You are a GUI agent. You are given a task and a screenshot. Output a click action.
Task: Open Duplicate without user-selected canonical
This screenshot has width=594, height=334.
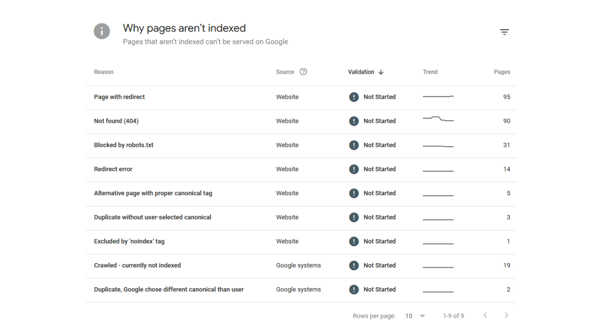coord(153,218)
